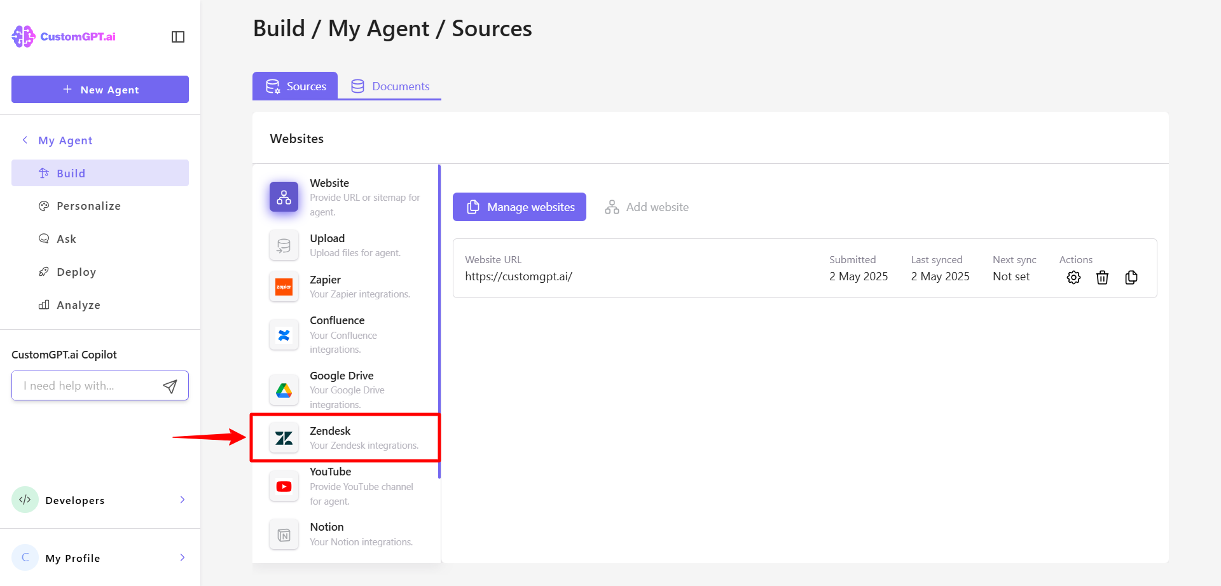Click the 'Not set' next sync value

pyautogui.click(x=1011, y=276)
